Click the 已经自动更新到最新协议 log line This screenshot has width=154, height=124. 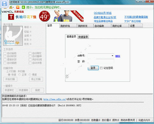[x=42, y=105]
